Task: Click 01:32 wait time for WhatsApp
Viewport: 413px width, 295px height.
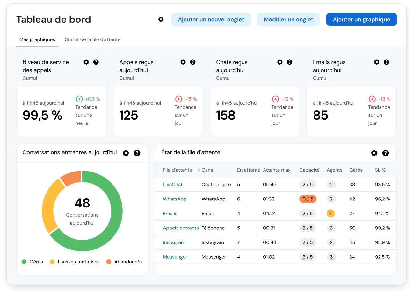Action: [x=269, y=199]
